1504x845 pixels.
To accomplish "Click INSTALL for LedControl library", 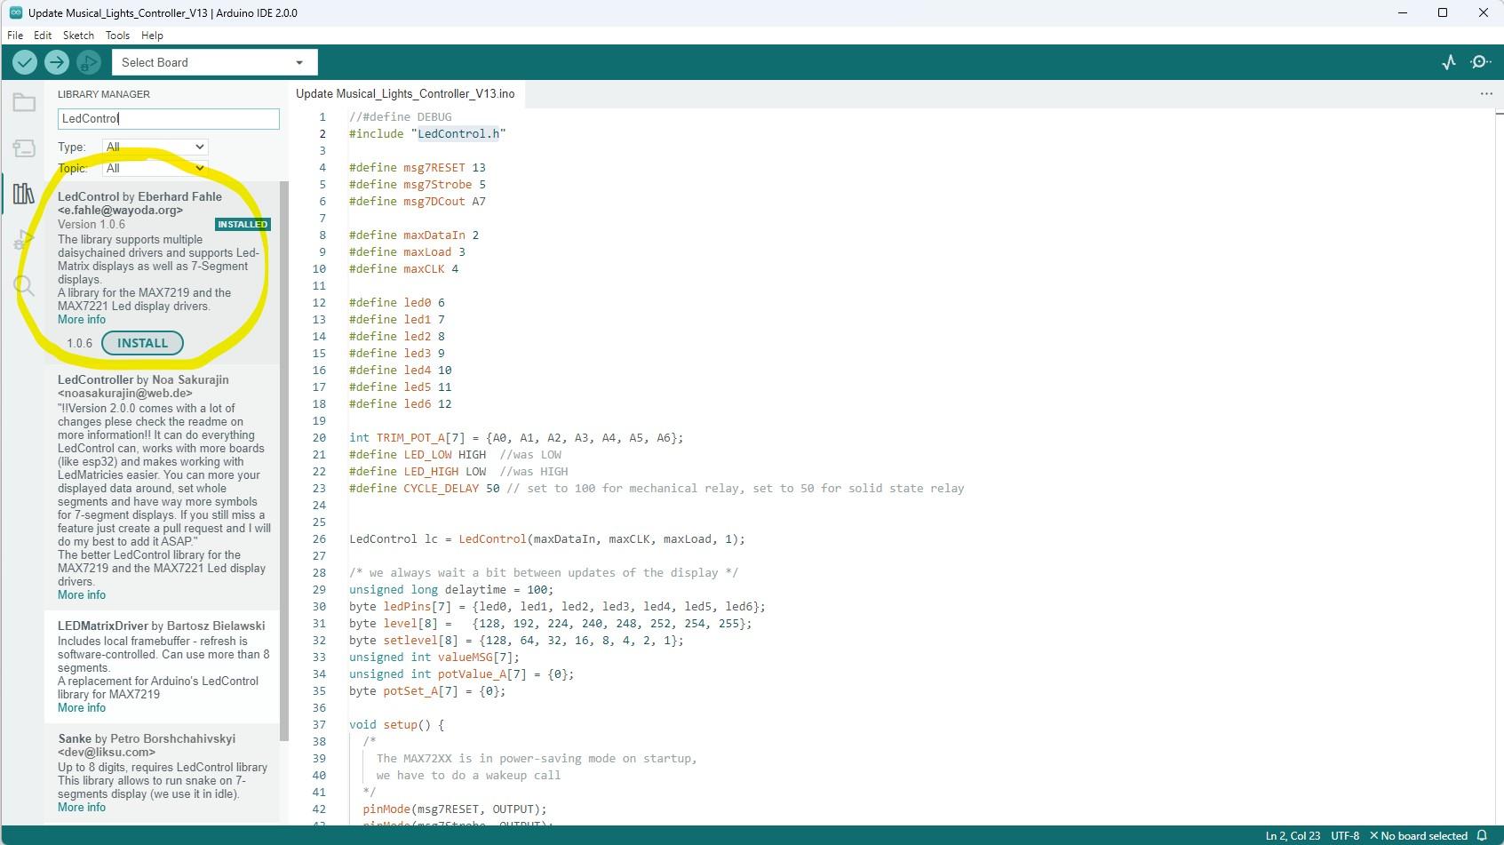I will click(x=142, y=343).
